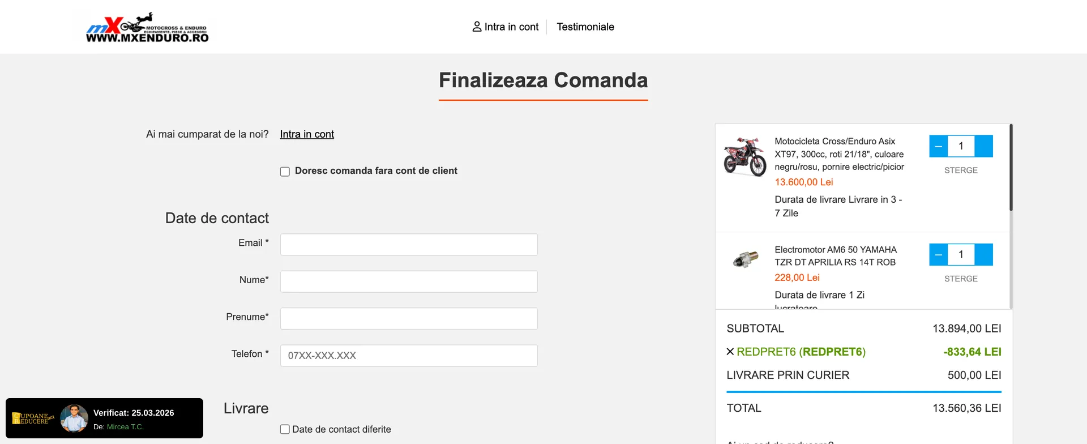Open 'Intra in cont' in top menu
This screenshot has width=1087, height=444.
coord(511,27)
